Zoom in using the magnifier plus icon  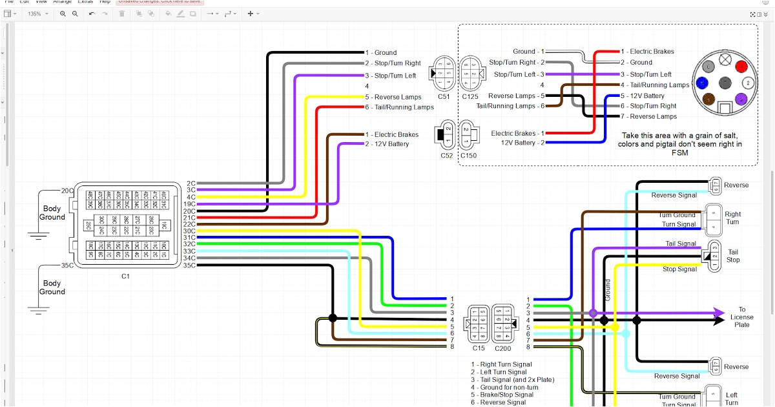click(63, 13)
